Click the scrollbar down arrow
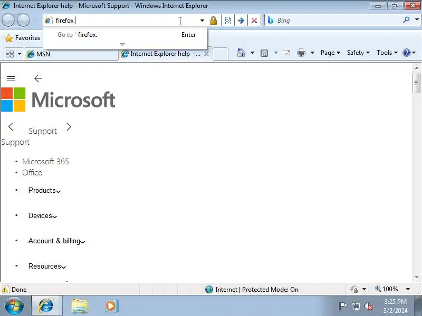422x316 pixels. (x=417, y=278)
